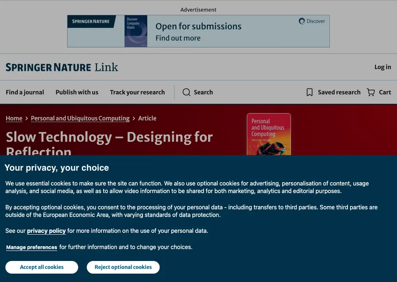Click the shopping cart icon

point(371,92)
